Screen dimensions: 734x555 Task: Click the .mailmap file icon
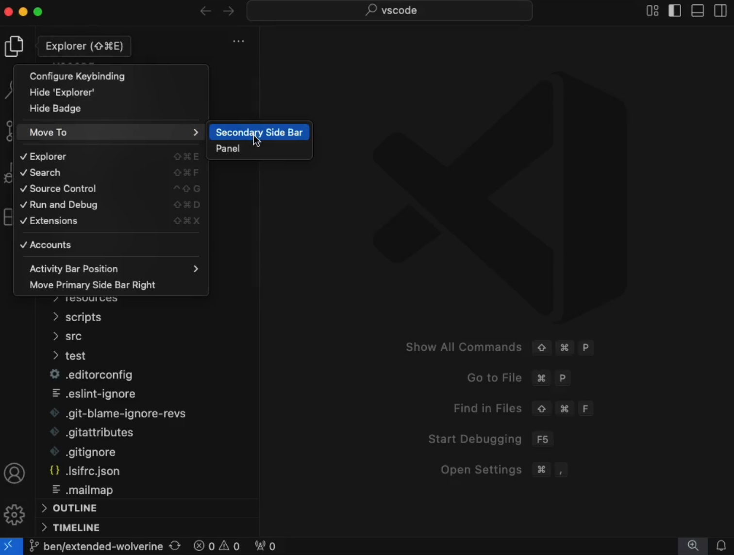point(56,489)
